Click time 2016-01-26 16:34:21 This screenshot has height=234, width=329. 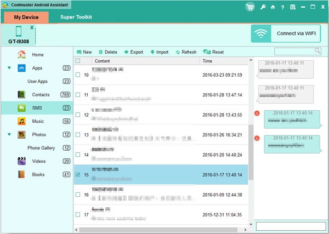pos(222,135)
